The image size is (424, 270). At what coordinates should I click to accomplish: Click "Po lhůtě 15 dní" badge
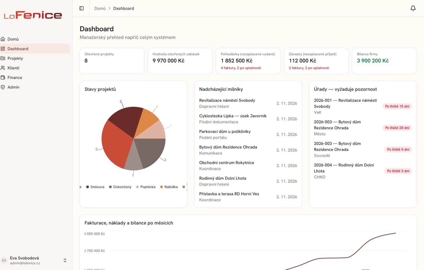pyautogui.click(x=397, y=106)
